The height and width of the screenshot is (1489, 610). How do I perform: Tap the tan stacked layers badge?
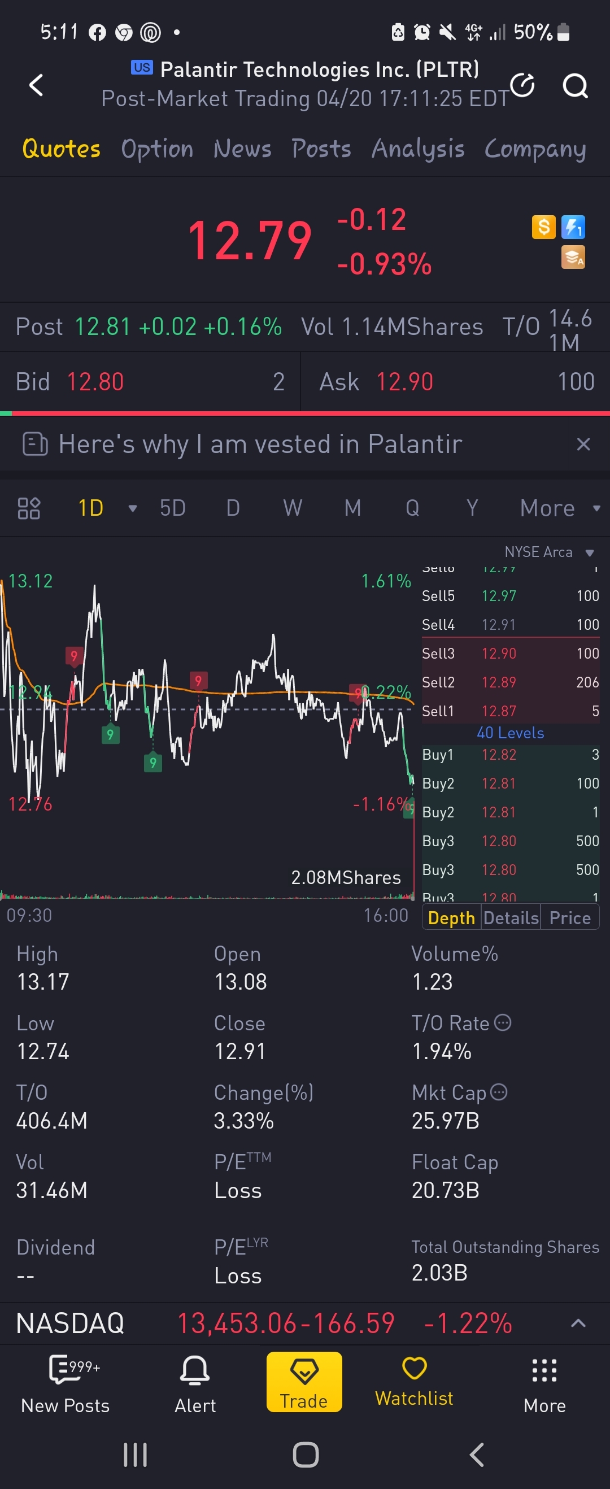pyautogui.click(x=573, y=257)
